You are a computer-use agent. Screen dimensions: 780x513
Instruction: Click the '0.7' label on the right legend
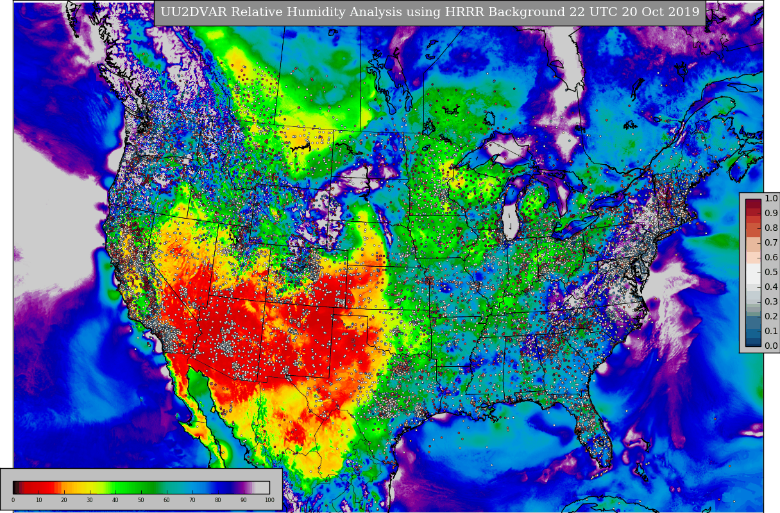pyautogui.click(x=771, y=243)
